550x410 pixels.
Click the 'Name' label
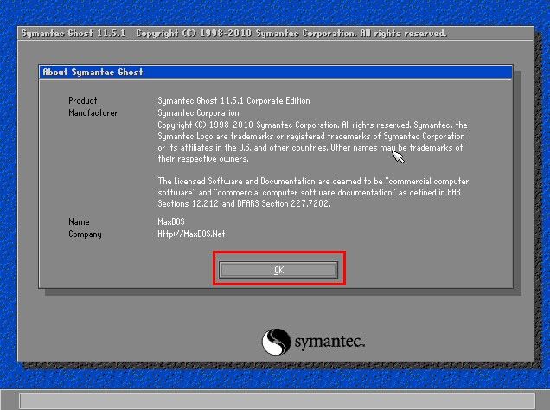click(79, 222)
